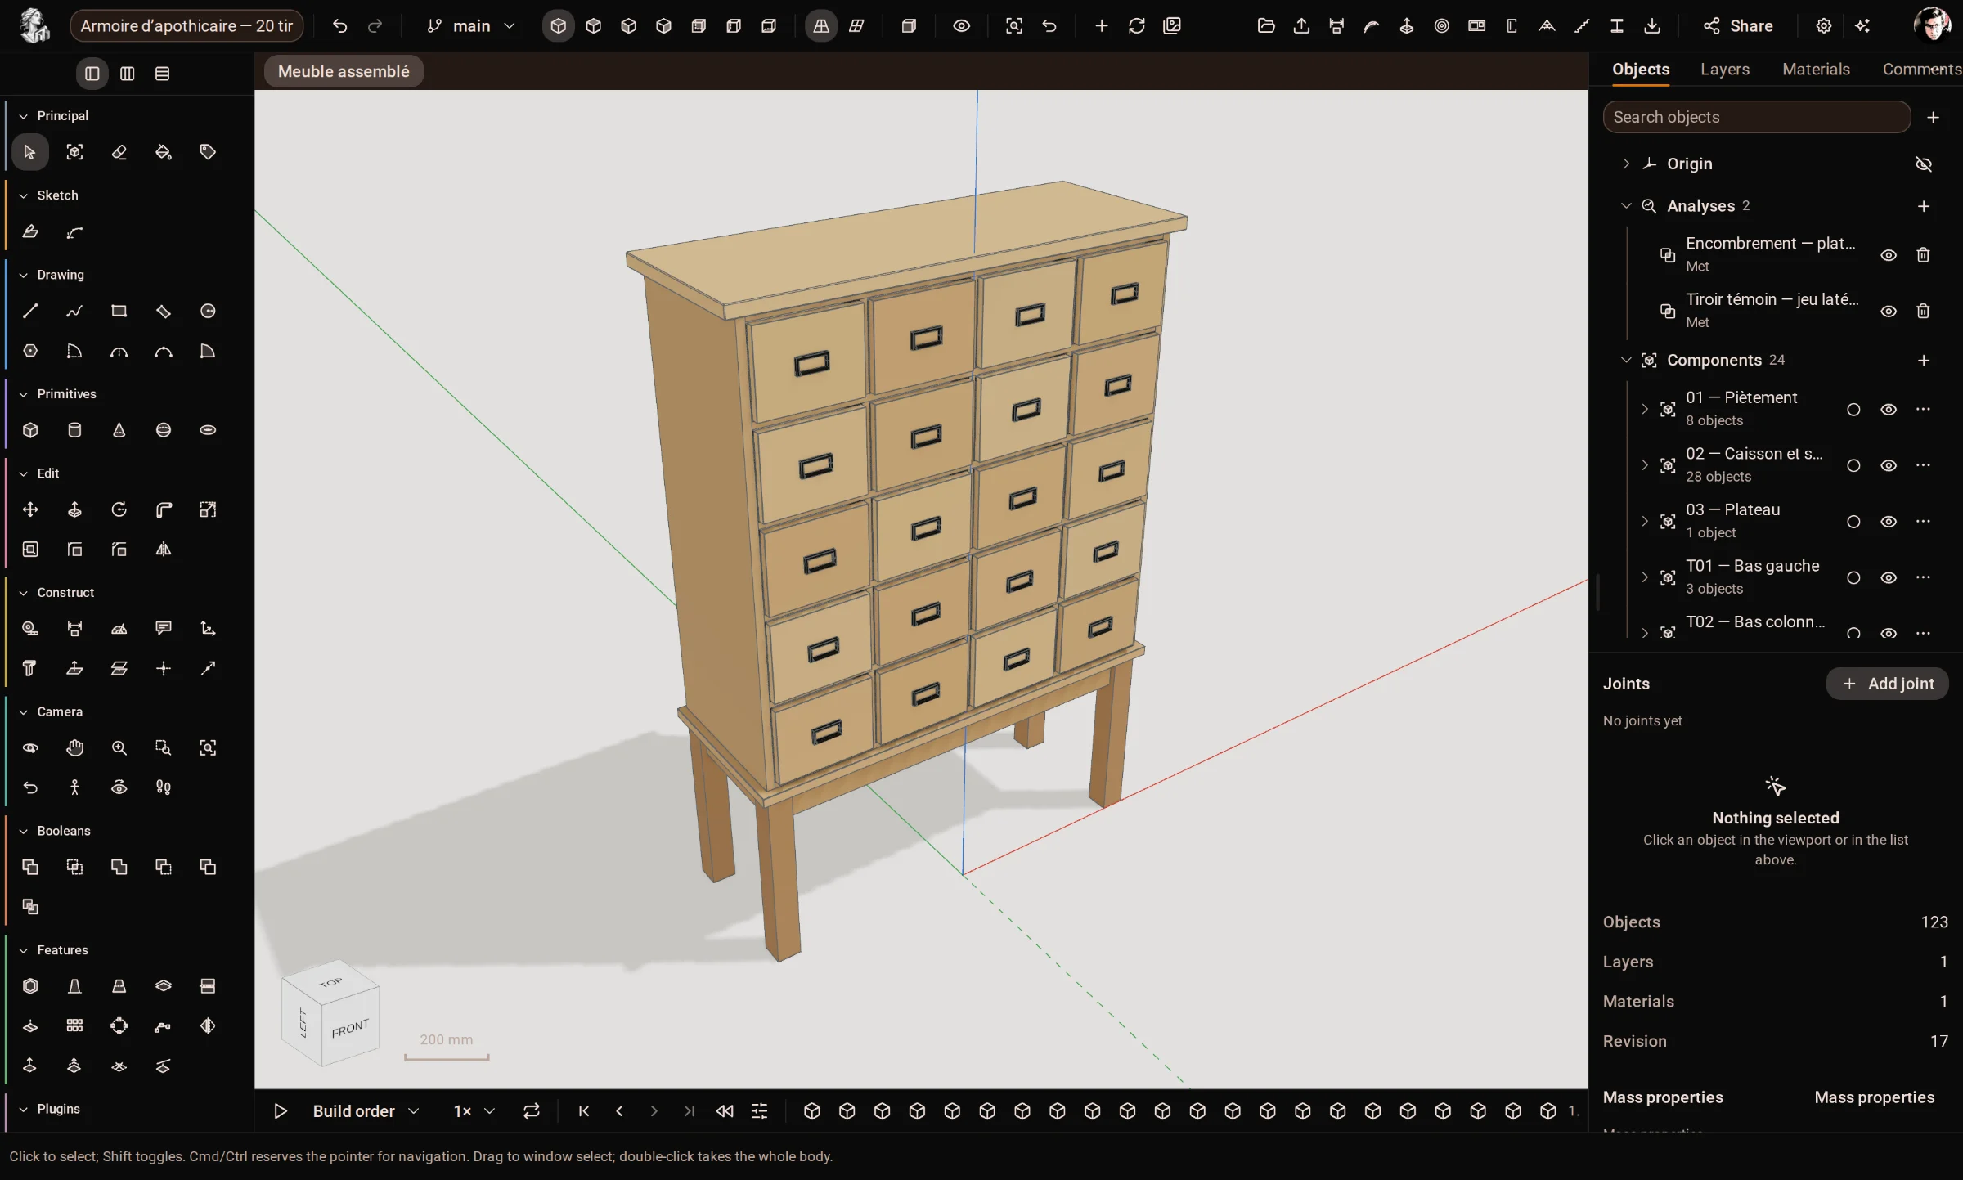Click the zoom magnifier in Camera
Viewport: 1963px width, 1180px height.
[119, 747]
